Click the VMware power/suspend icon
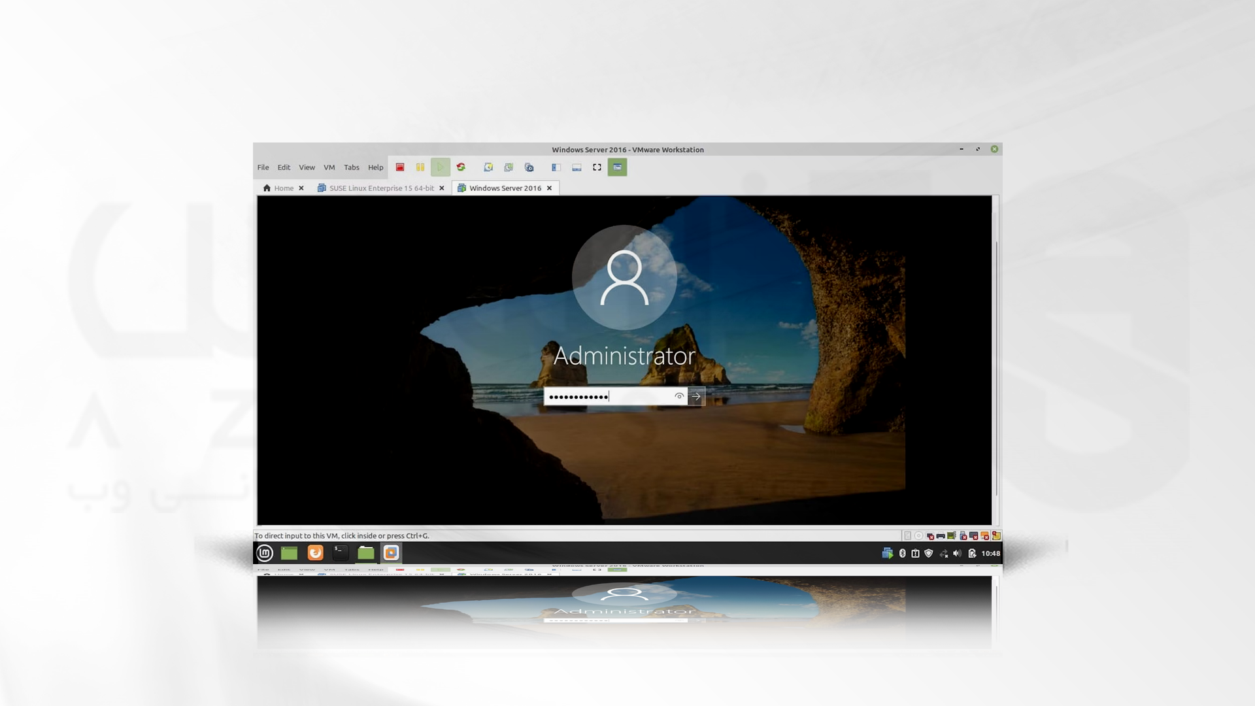 coord(420,167)
